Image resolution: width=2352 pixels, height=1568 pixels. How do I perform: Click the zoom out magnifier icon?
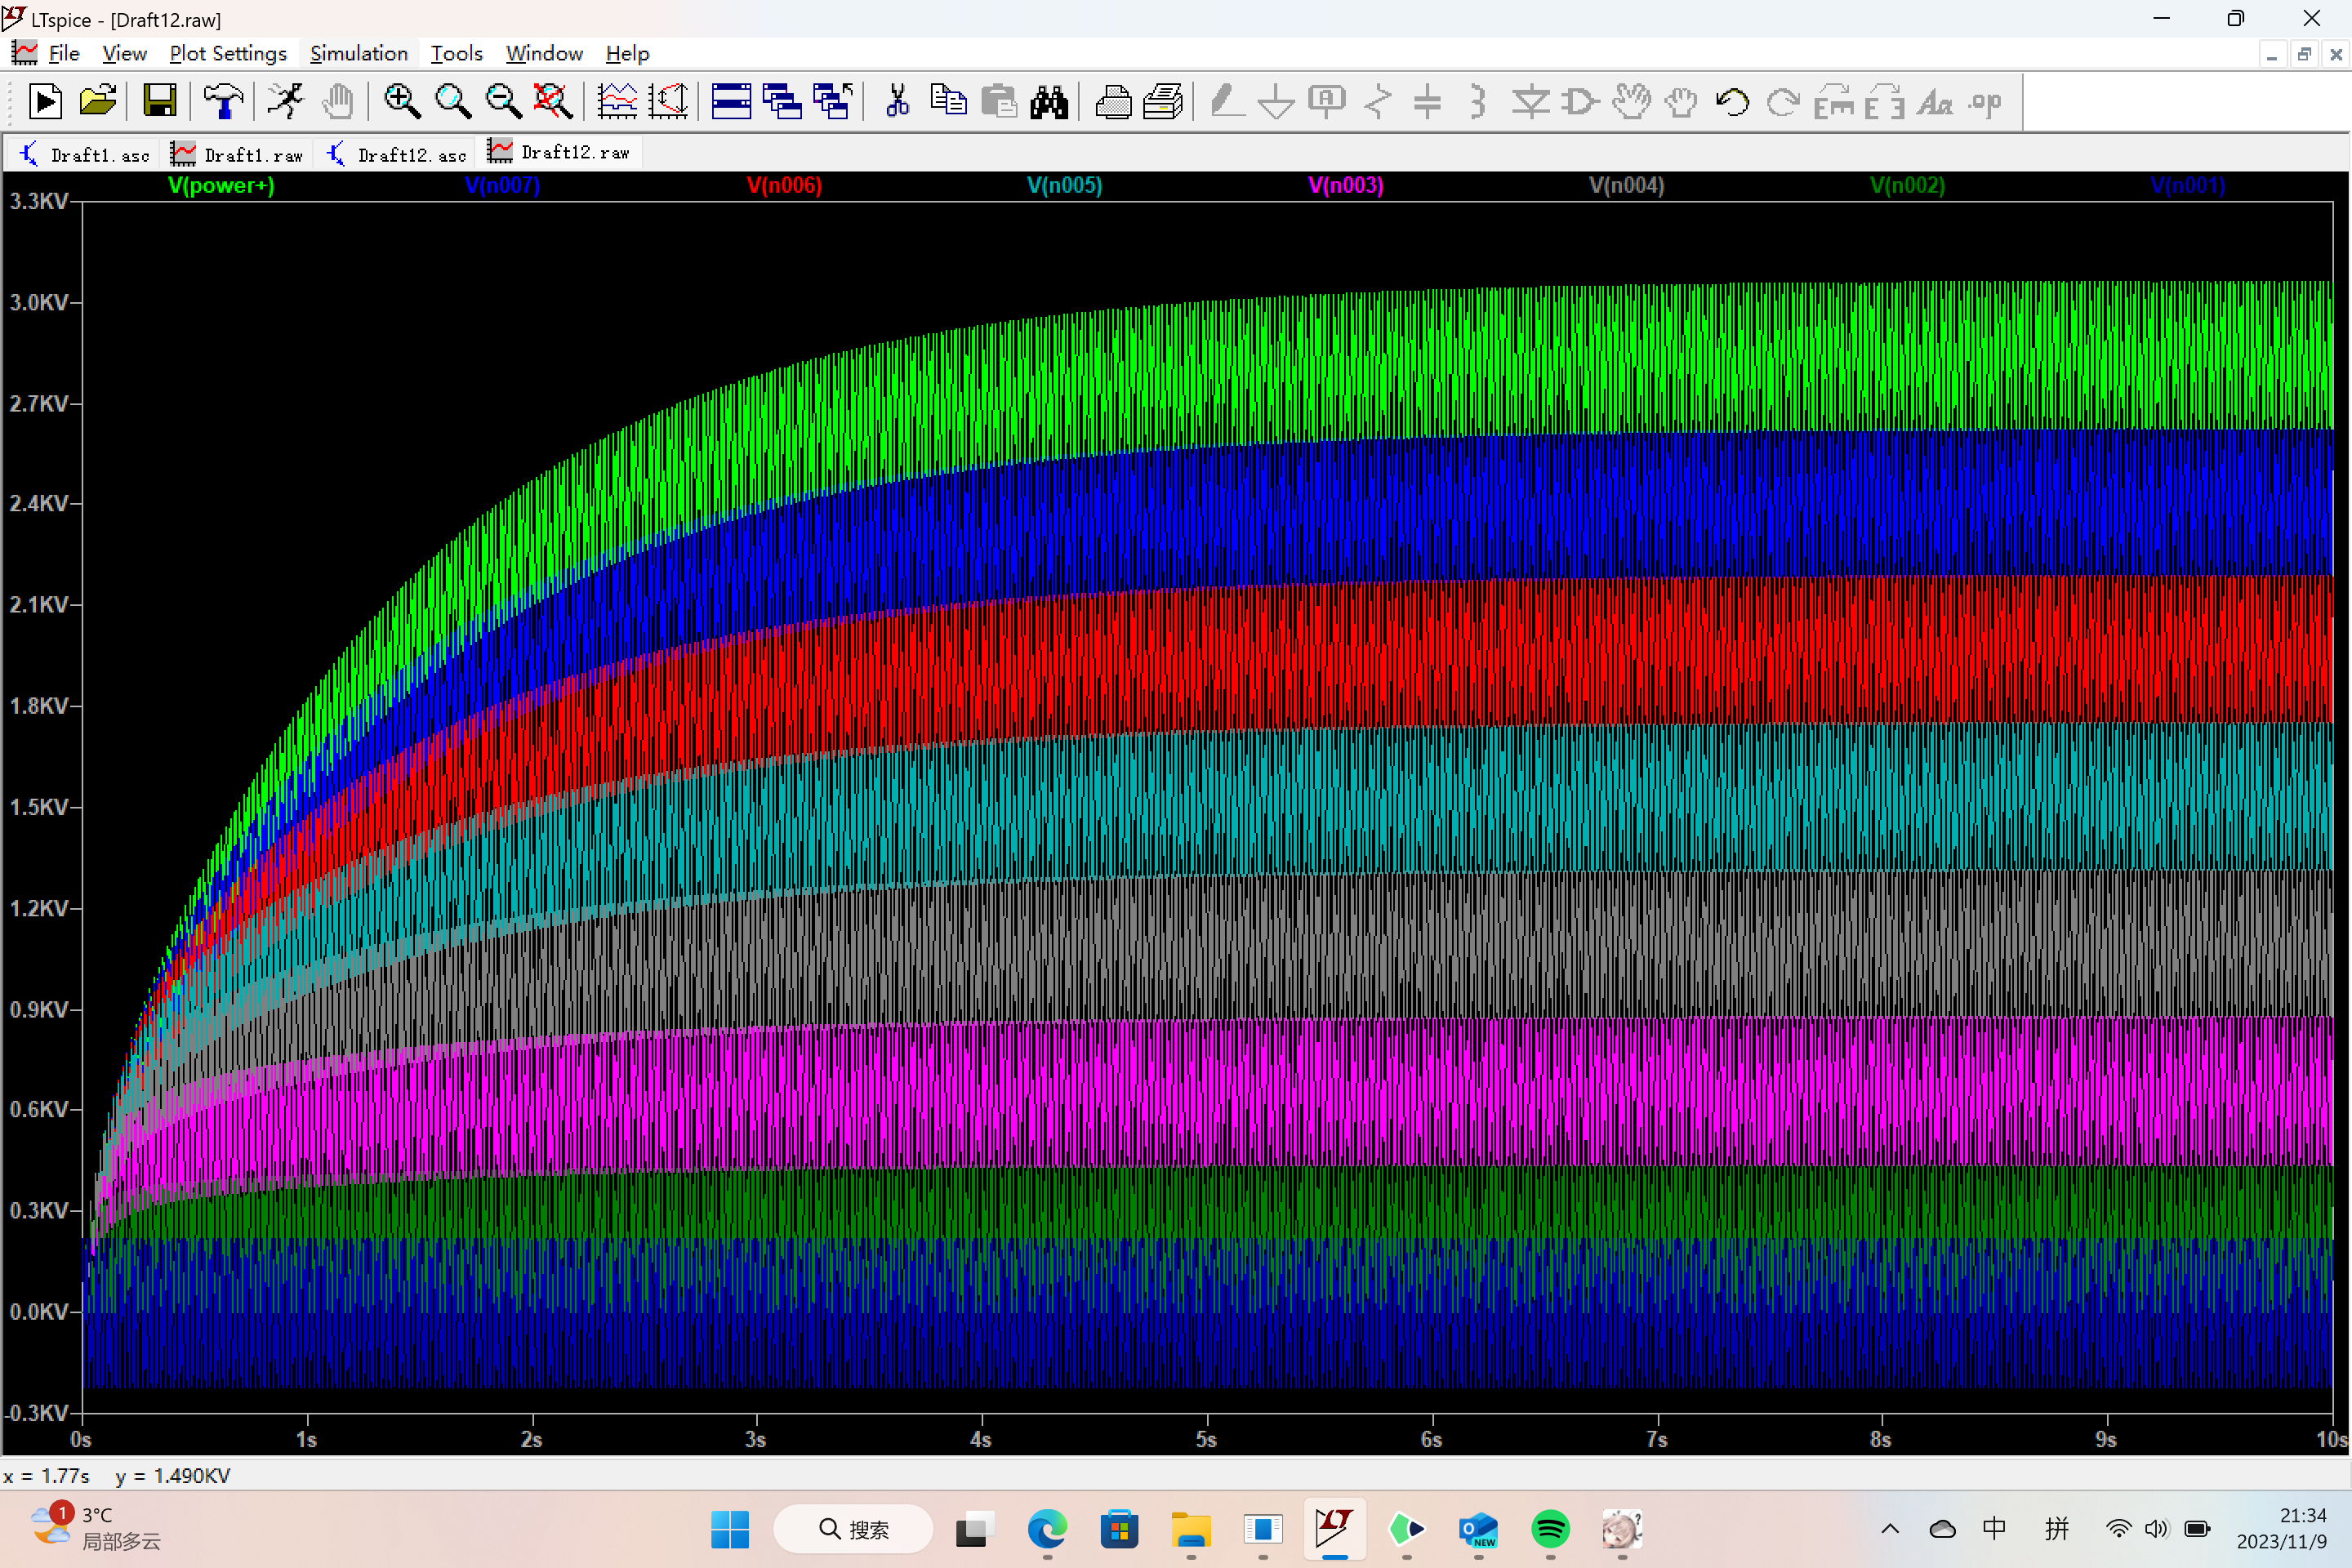click(503, 102)
